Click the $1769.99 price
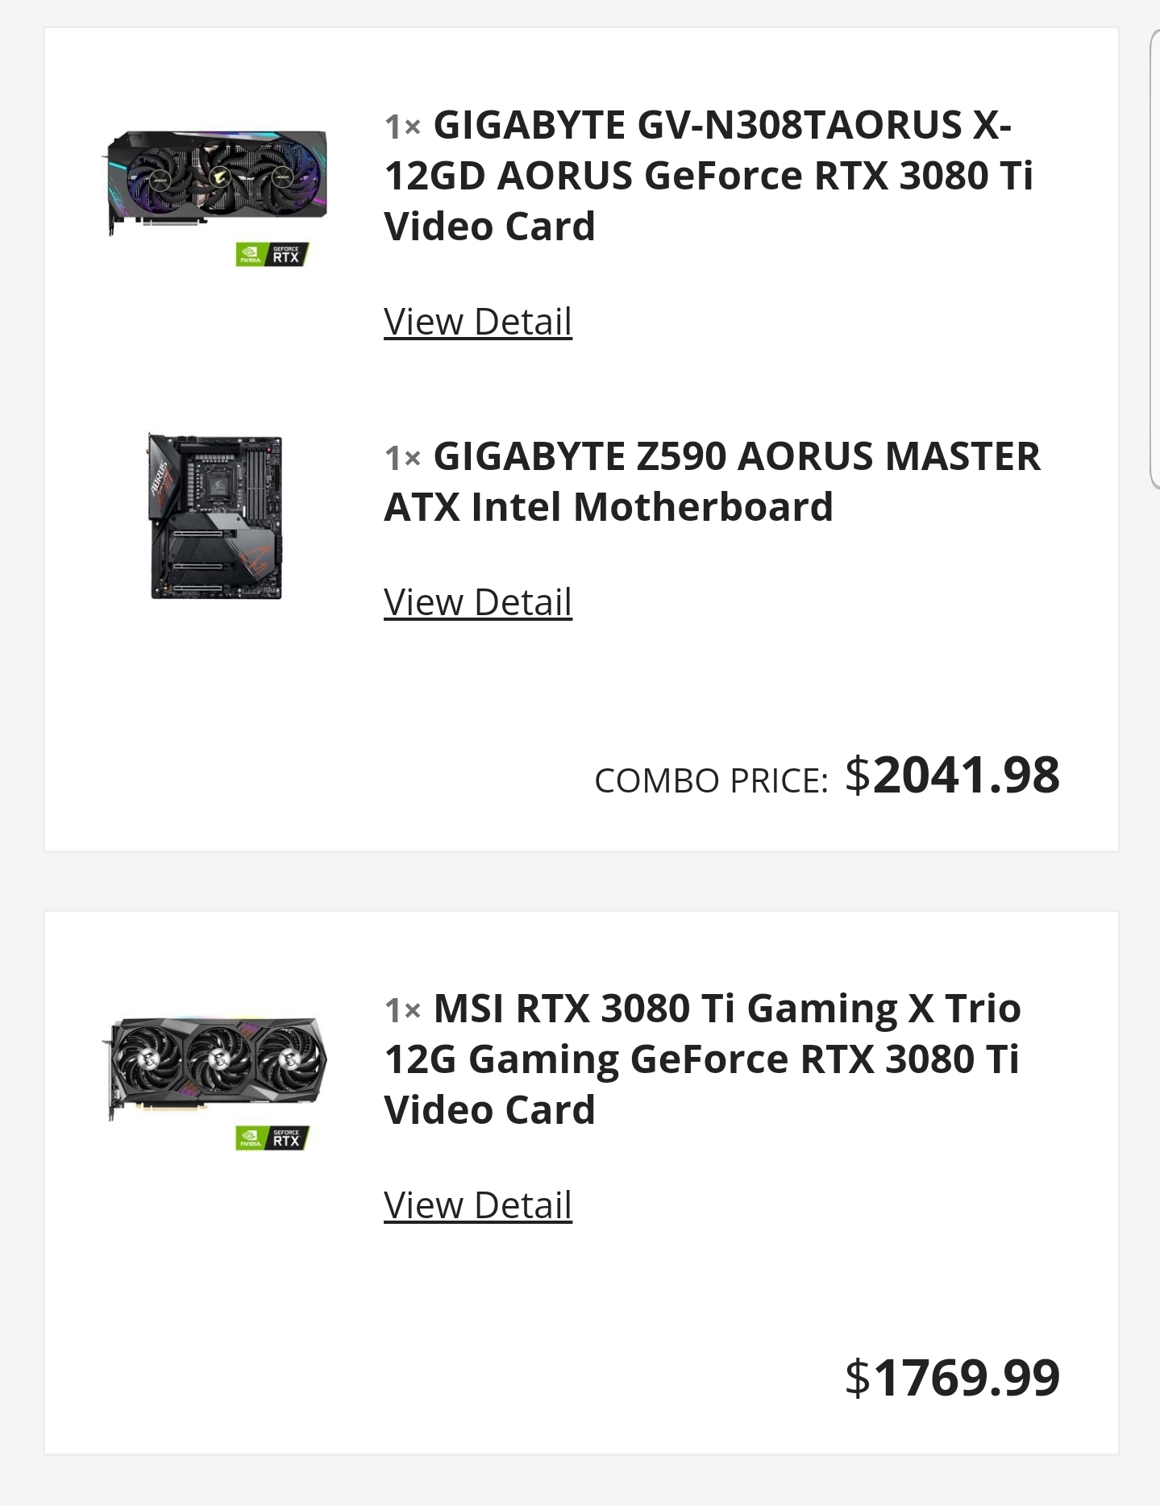 click(x=952, y=1378)
